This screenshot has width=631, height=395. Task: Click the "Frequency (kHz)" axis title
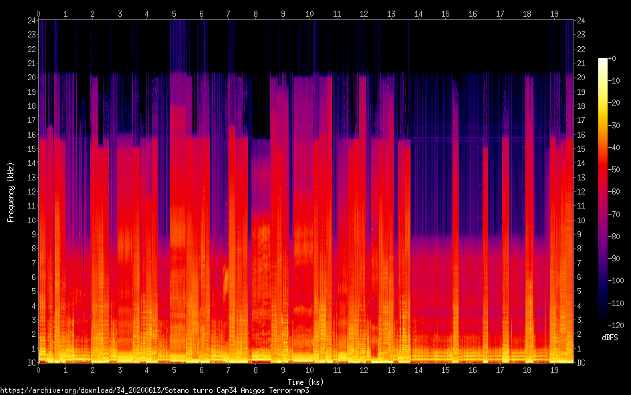coord(11,192)
